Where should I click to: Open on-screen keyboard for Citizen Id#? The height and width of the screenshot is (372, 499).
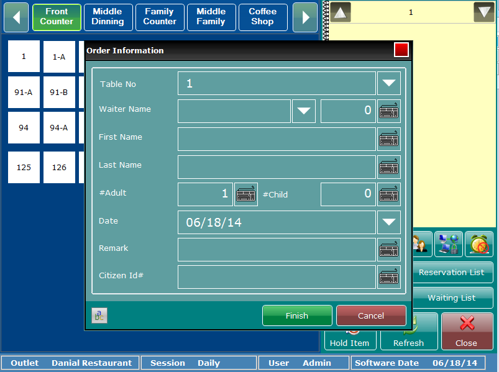pyautogui.click(x=388, y=277)
